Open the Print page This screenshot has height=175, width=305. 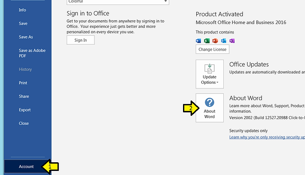point(23,83)
